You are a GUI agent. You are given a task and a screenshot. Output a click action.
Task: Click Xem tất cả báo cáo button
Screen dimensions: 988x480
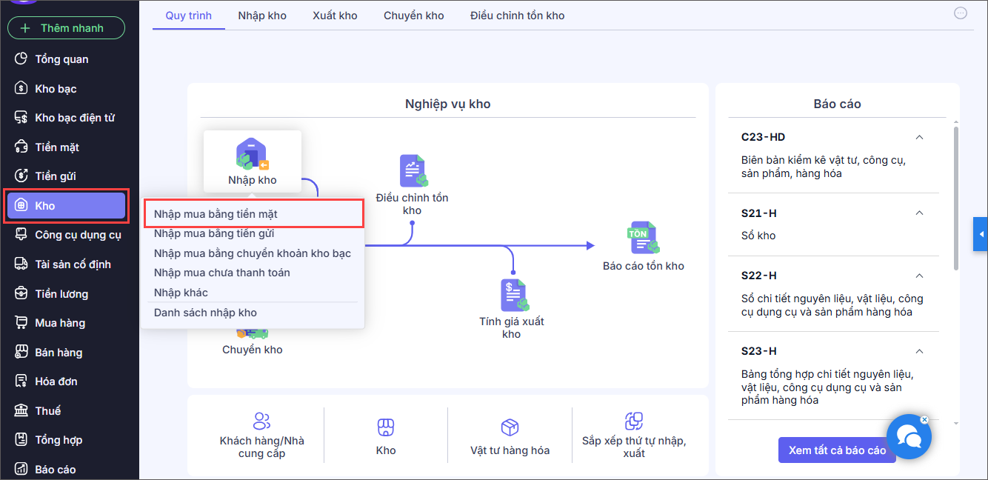[x=837, y=450]
